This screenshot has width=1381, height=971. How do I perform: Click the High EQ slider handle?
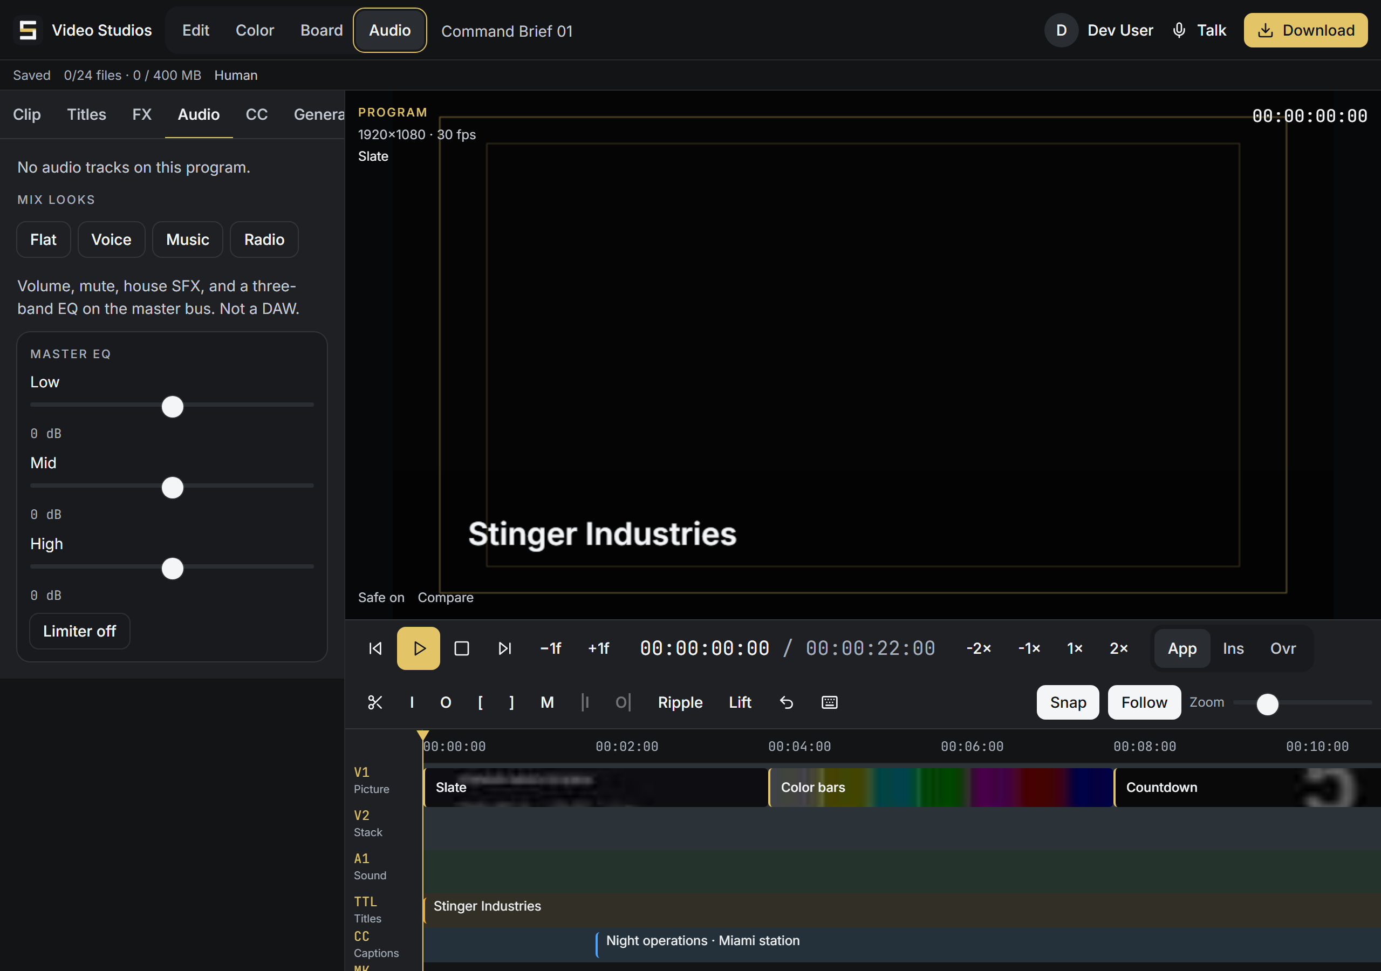pos(173,569)
